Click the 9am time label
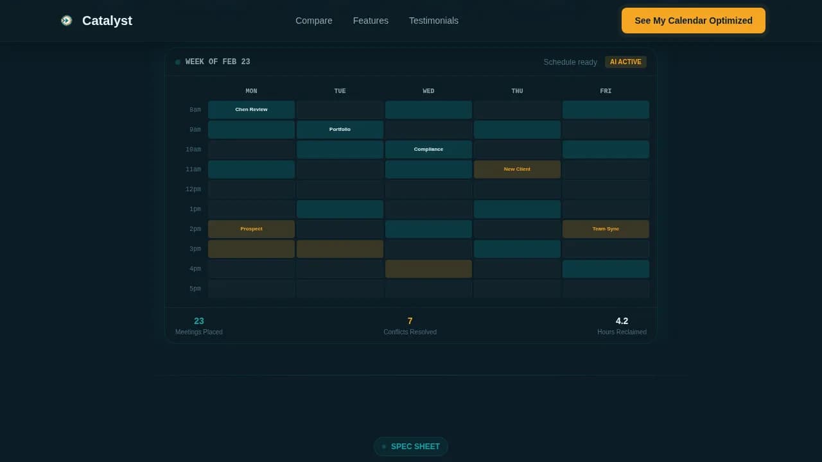Viewport: 822px width, 462px height. [195, 130]
